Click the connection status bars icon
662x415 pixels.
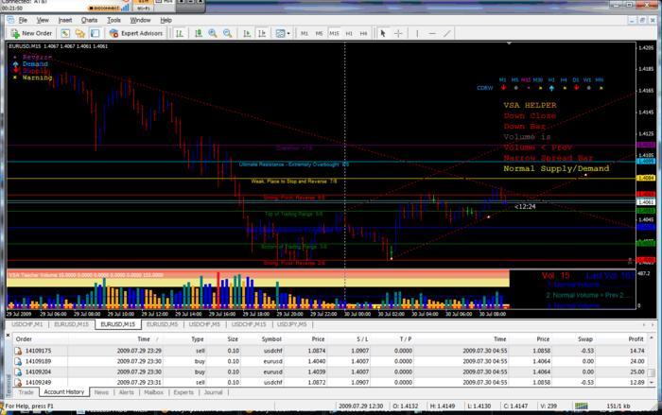pos(582,406)
